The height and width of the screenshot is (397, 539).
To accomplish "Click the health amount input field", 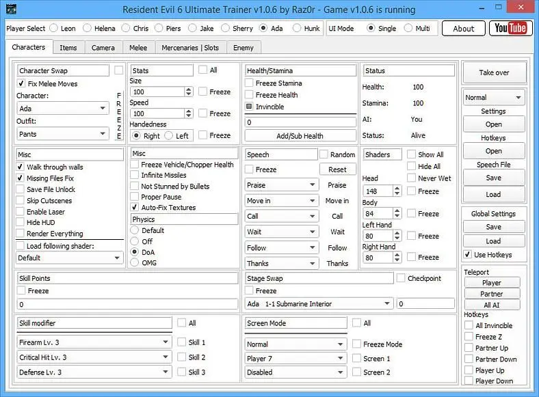I will pos(300,122).
